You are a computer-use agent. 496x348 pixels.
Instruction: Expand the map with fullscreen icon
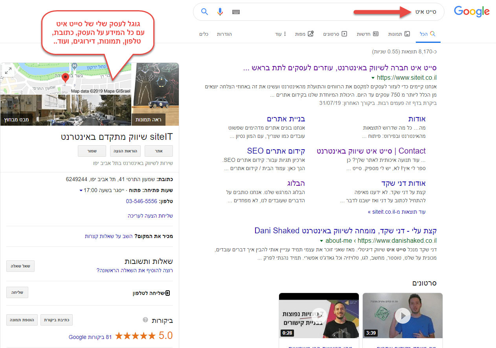[8, 71]
